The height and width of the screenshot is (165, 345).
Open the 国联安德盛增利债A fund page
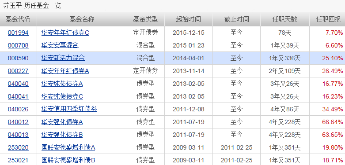click(x=68, y=147)
